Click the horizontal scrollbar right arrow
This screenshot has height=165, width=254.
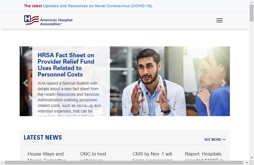(247, 162)
